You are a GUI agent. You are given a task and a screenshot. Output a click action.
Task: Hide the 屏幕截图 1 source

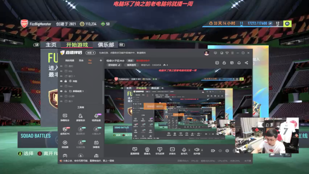[x=61, y=91]
